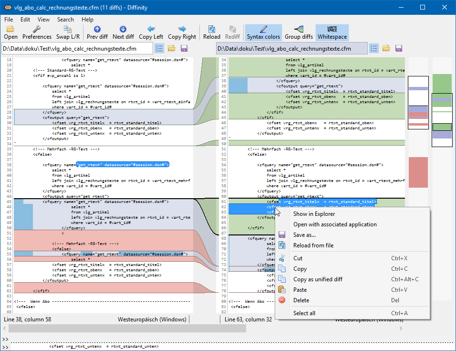Browse for right file using folder icon

coord(386,48)
